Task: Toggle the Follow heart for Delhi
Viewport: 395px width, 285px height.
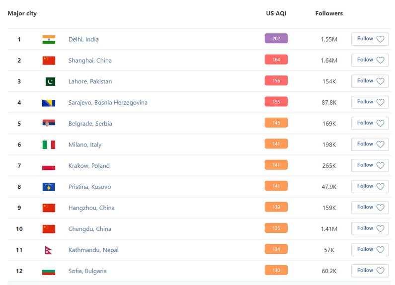Action: (x=380, y=39)
